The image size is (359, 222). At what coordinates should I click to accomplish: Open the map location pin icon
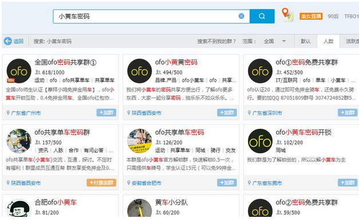(x=287, y=15)
